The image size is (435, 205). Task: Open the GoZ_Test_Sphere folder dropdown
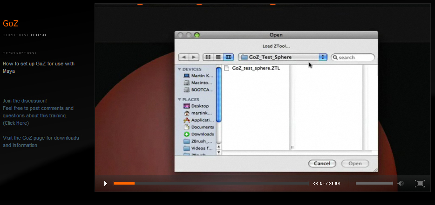283,57
